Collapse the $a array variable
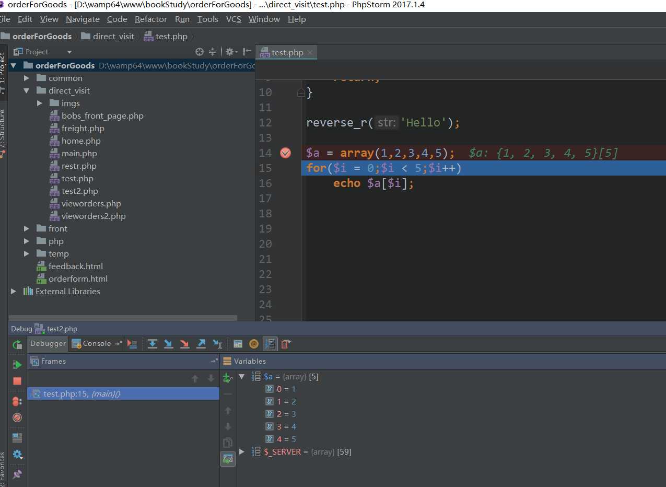 pyautogui.click(x=241, y=376)
